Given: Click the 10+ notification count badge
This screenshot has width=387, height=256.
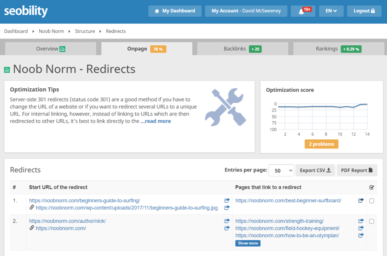Looking at the screenshot, I should pos(307,9).
